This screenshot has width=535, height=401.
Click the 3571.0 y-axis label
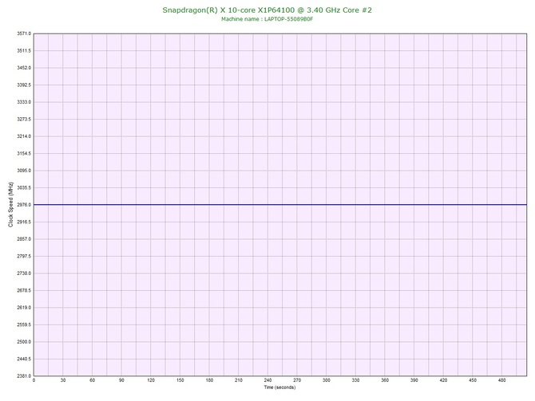pos(24,33)
